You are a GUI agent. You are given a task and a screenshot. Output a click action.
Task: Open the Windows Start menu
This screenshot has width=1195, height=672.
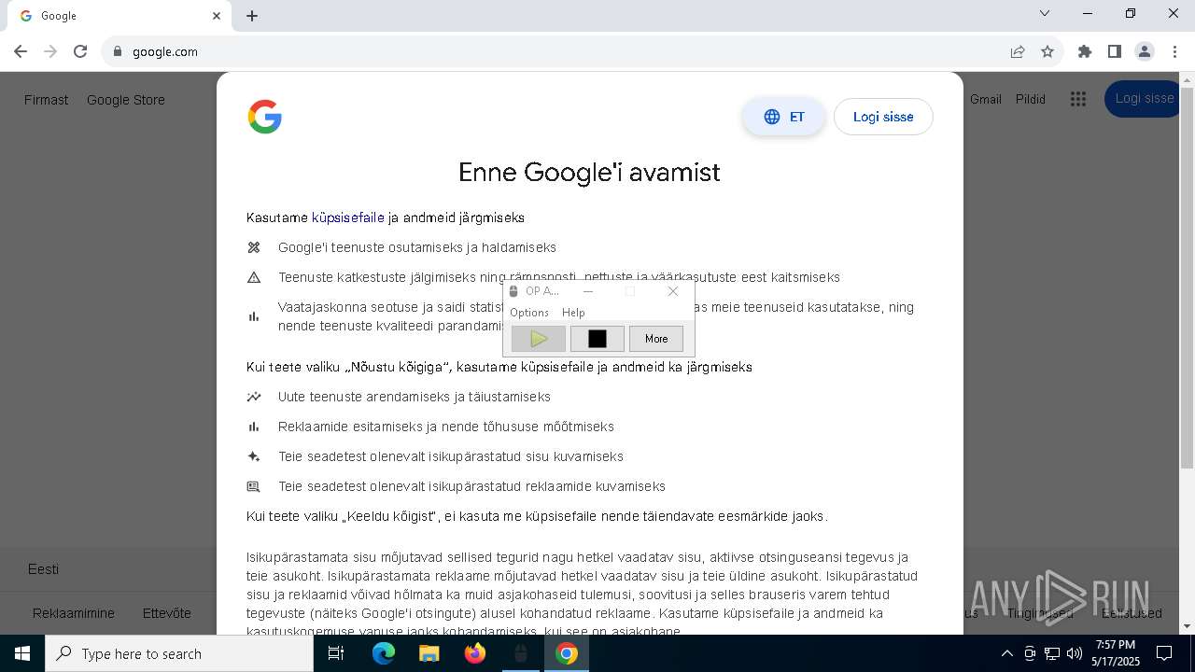(22, 653)
